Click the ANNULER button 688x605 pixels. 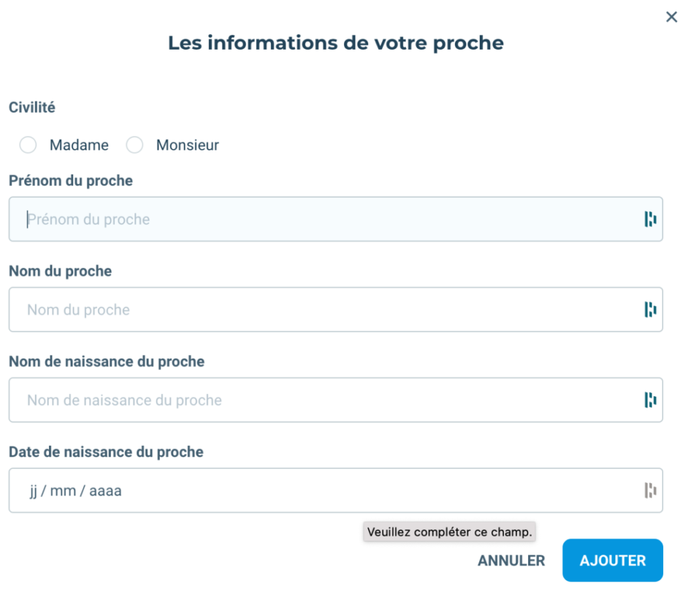point(511,561)
